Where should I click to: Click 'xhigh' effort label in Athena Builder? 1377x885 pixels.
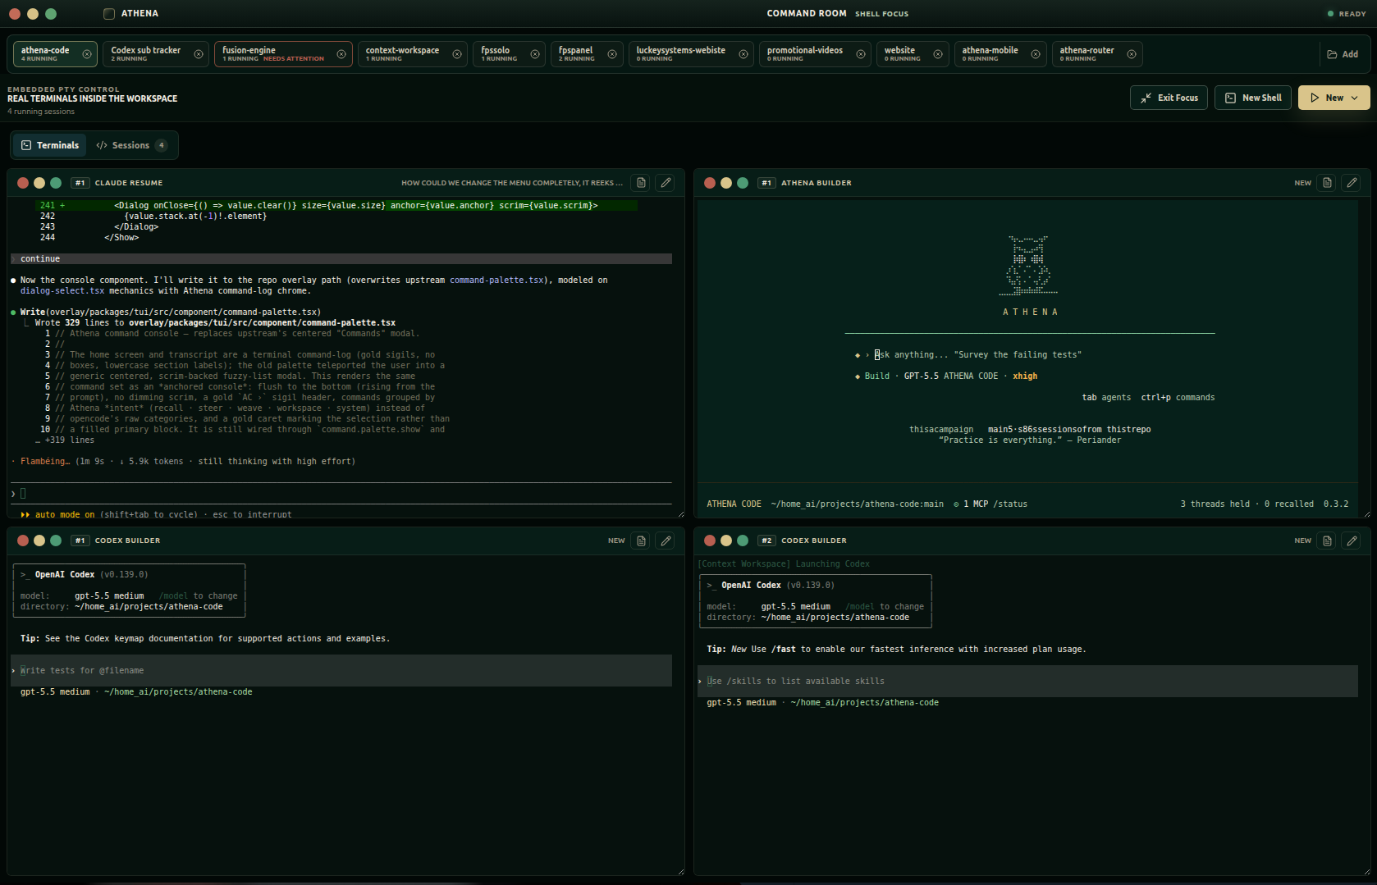1025,376
